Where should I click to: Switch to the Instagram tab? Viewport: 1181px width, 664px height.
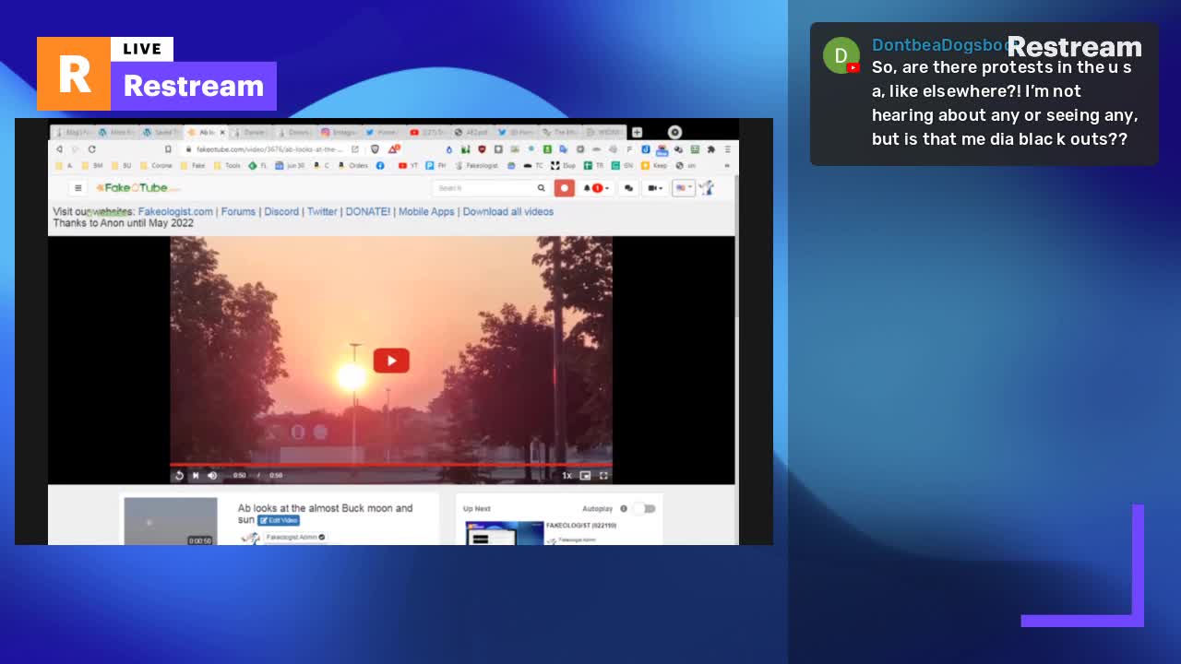340,133
